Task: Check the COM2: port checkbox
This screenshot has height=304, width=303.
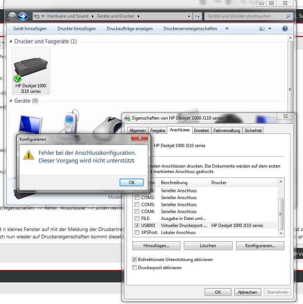Action: 137,197
